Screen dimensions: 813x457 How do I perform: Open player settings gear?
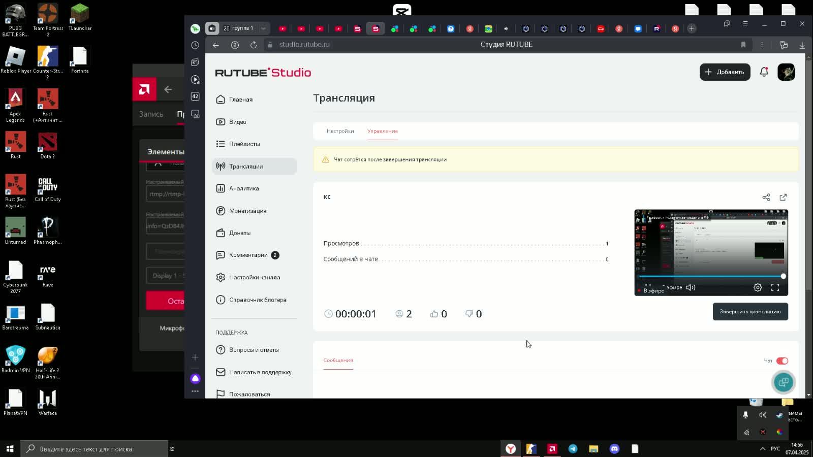pos(758,287)
